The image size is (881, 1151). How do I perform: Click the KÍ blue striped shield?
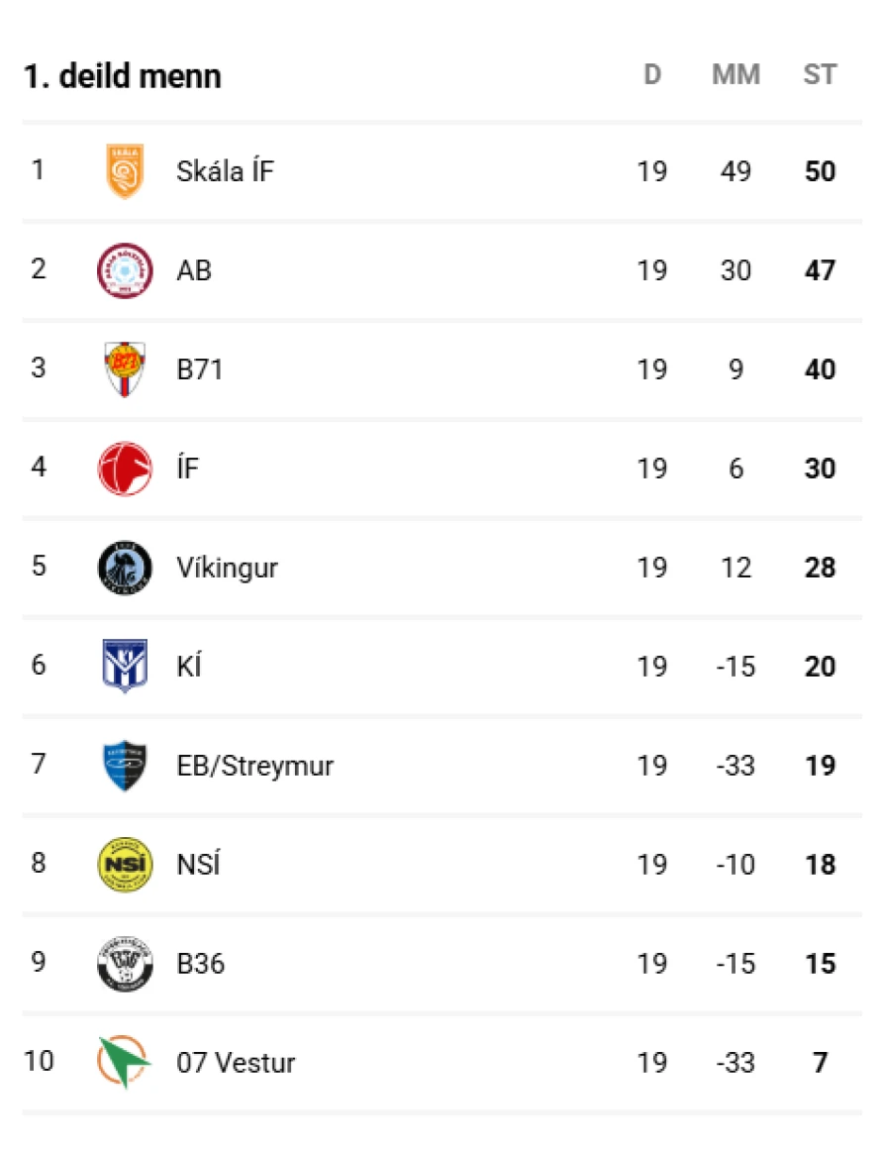[x=125, y=666]
